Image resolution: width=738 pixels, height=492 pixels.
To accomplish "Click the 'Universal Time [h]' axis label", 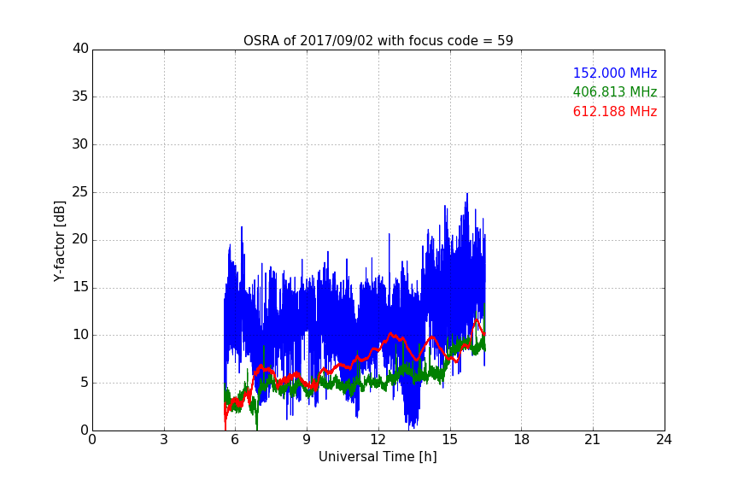I will point(378,457).
